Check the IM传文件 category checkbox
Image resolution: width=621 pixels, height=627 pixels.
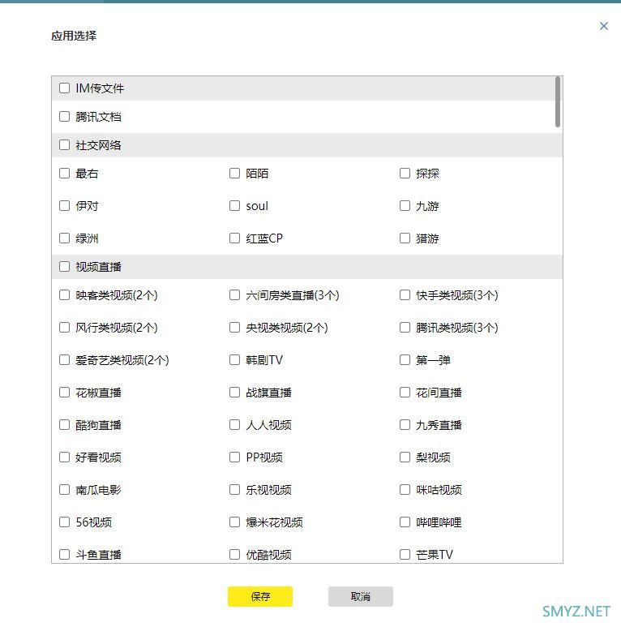(x=64, y=88)
